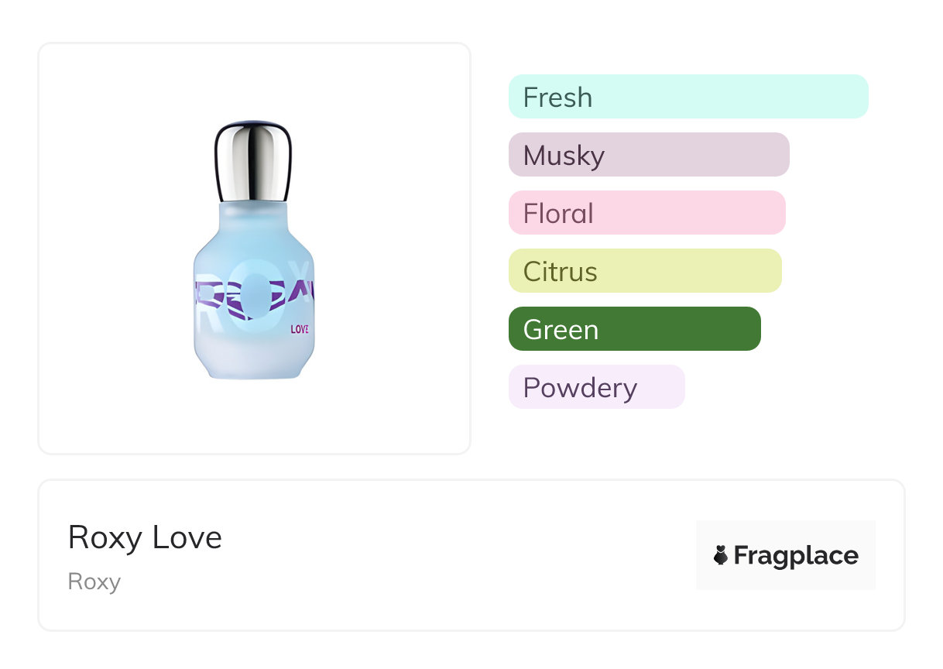Click the white Green label text
The width and height of the screenshot is (943, 669).
[561, 330]
